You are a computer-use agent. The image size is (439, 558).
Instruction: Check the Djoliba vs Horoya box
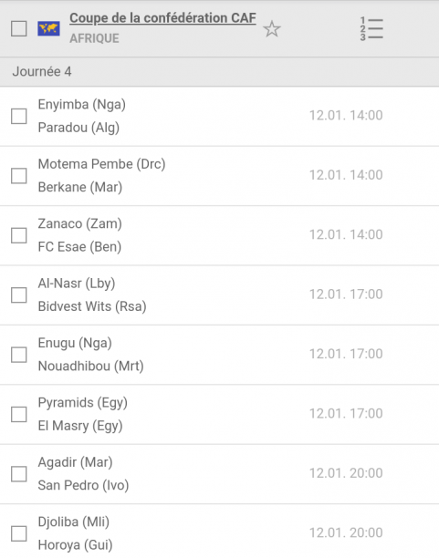[x=19, y=533]
